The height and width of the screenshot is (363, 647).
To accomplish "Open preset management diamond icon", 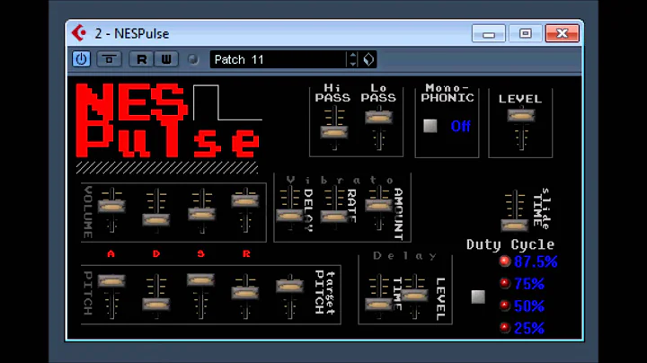I will coord(368,59).
